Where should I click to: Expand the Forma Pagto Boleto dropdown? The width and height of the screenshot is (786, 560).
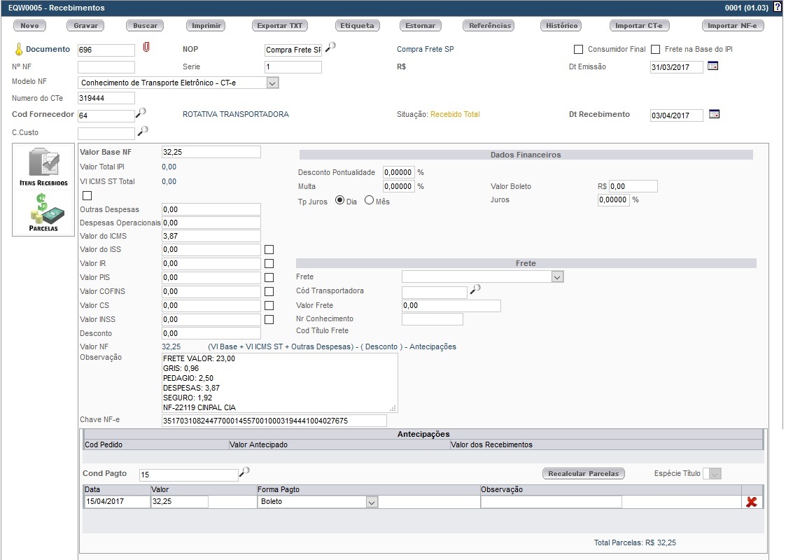click(x=372, y=502)
